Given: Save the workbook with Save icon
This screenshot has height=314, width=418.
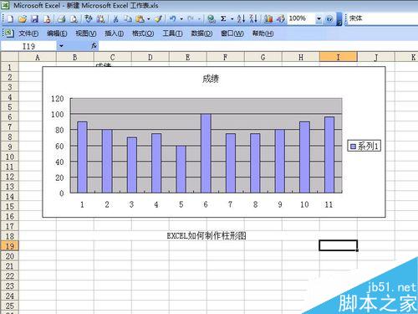Looking at the screenshot, I should click(34, 19).
